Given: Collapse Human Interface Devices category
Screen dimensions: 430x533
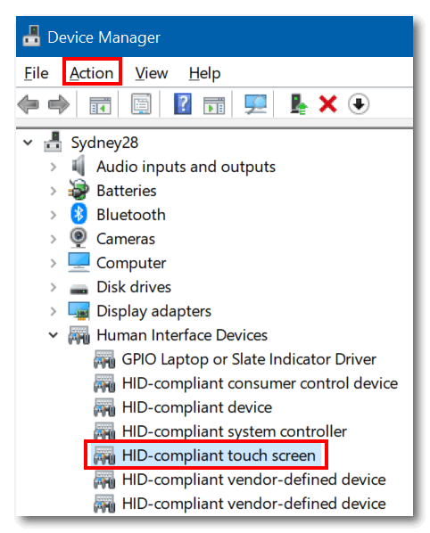Looking at the screenshot, I should [53, 335].
